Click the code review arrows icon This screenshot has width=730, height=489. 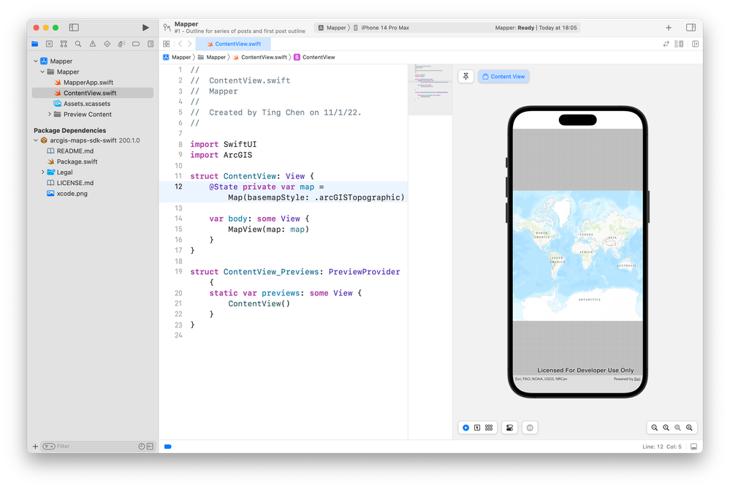(x=666, y=44)
